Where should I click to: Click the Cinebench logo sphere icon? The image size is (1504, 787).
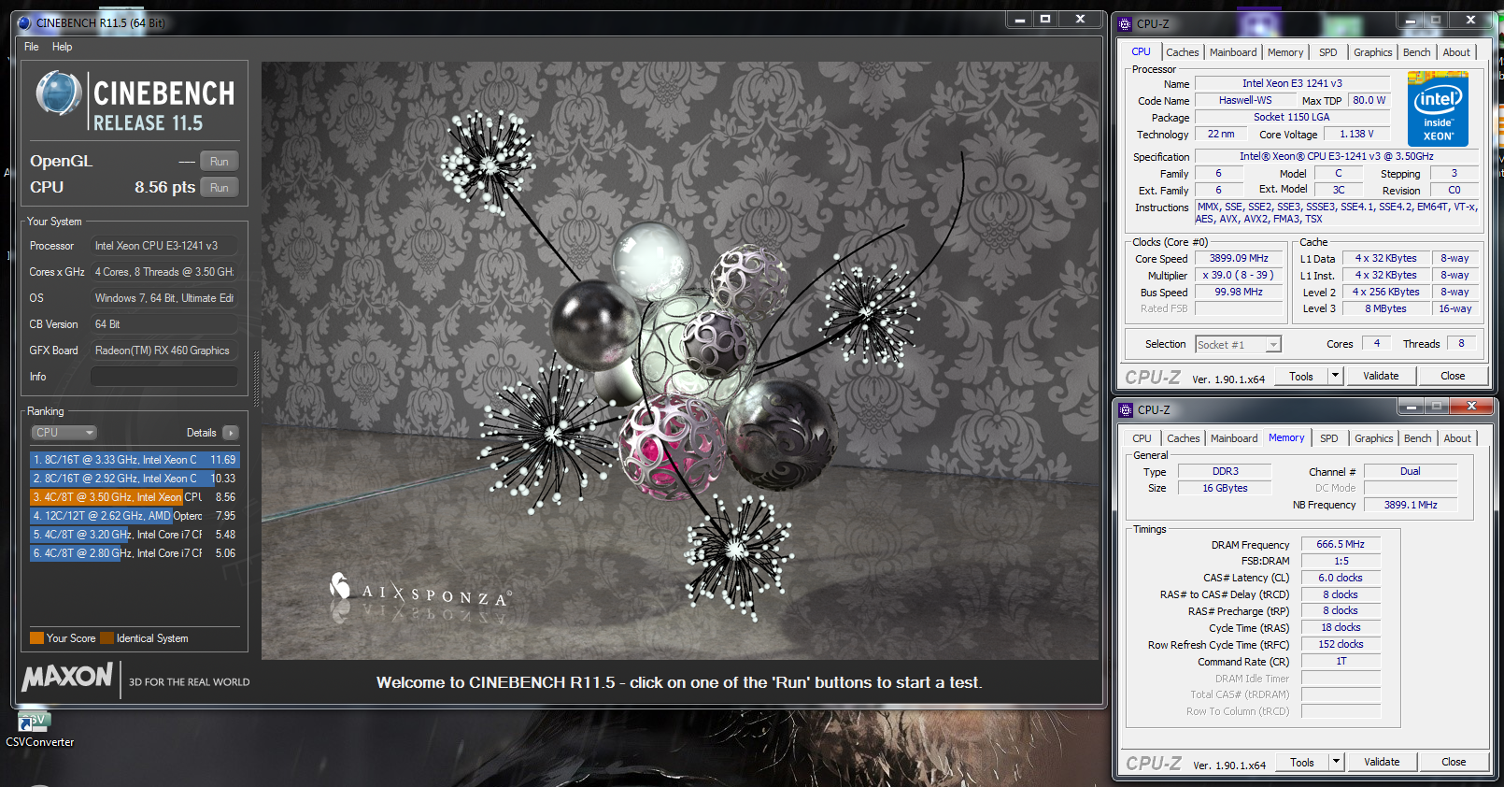[x=59, y=94]
